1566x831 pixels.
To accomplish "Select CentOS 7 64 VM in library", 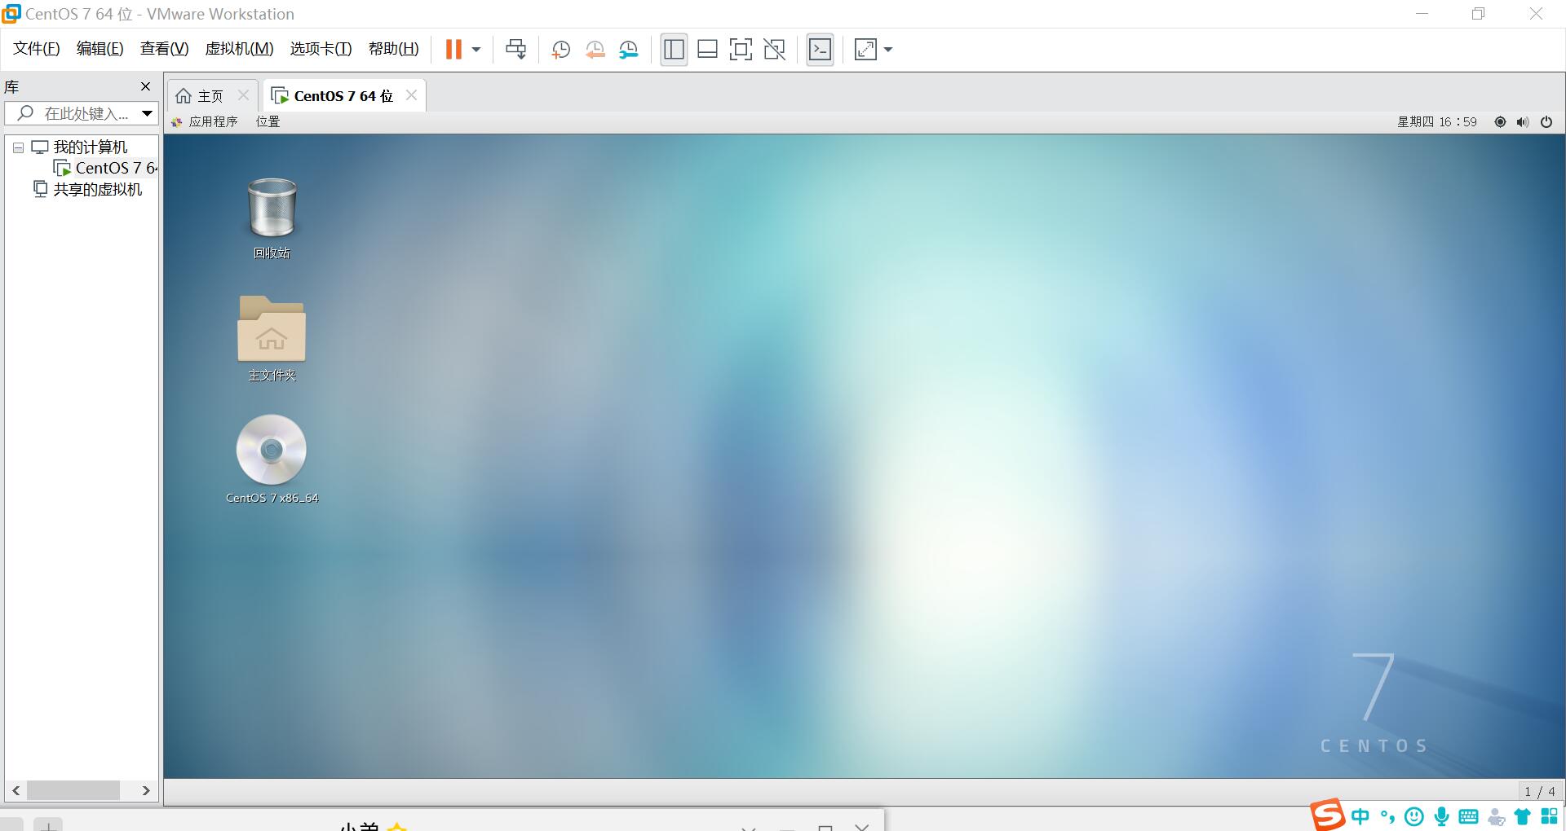I will click(105, 169).
